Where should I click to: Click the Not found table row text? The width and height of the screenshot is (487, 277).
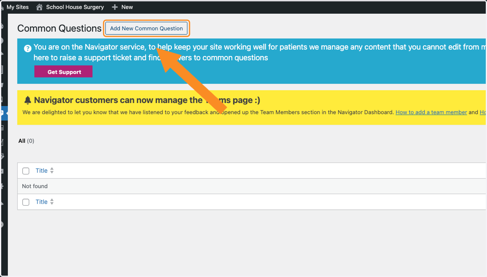(35, 186)
